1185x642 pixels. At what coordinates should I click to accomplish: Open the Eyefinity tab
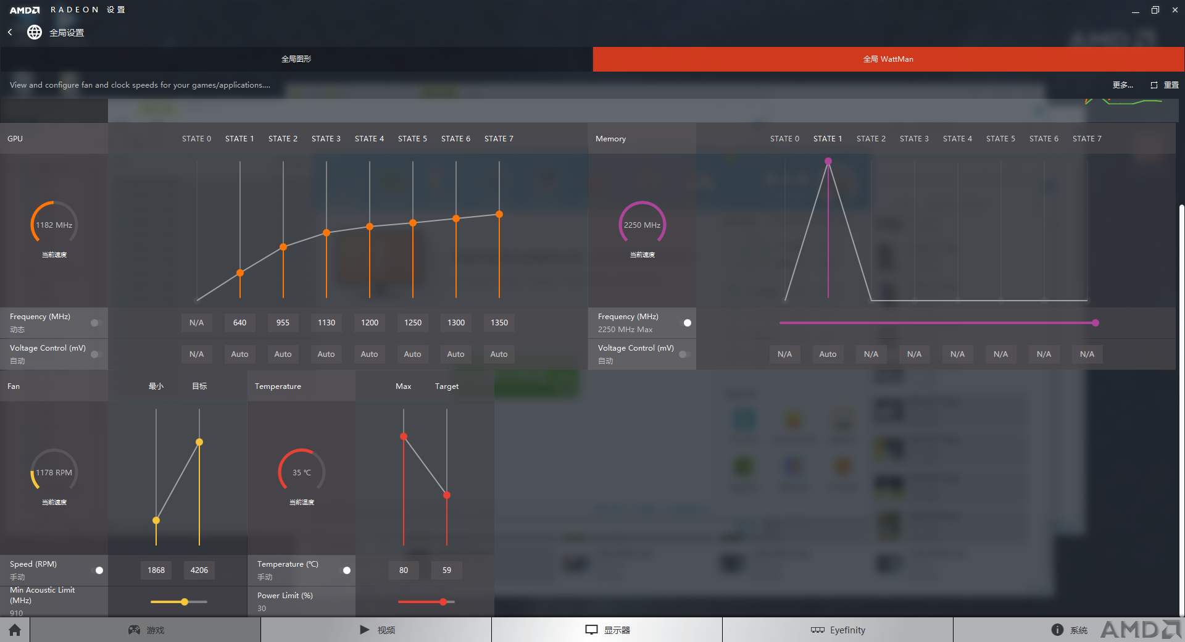[838, 630]
